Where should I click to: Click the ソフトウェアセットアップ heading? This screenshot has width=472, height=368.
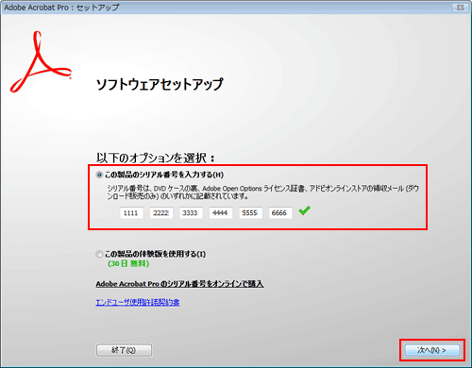pos(160,84)
